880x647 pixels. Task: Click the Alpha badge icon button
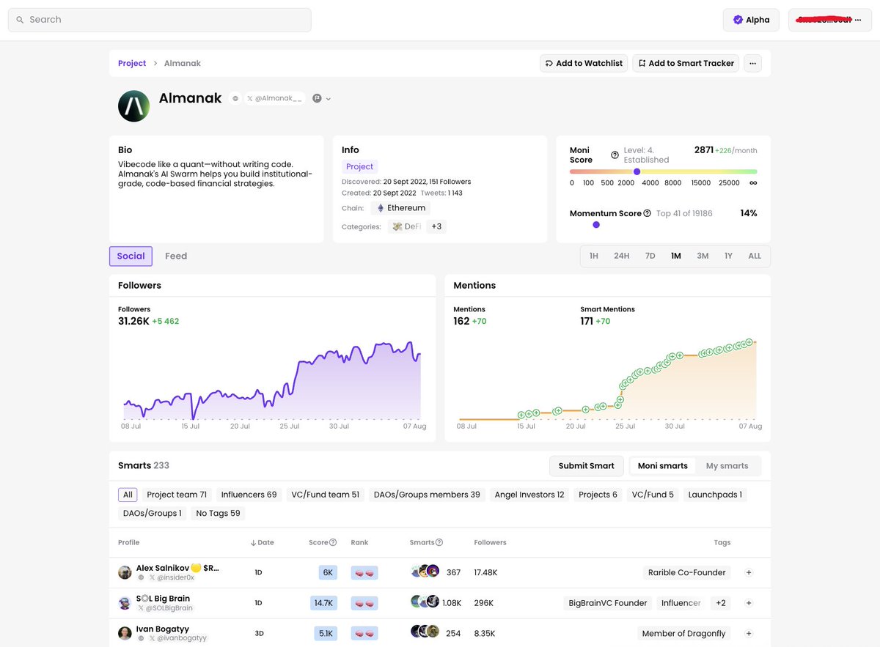[751, 20]
